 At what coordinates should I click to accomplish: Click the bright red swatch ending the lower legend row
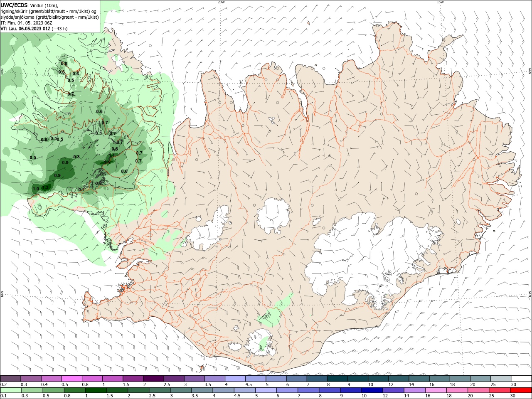(521, 390)
